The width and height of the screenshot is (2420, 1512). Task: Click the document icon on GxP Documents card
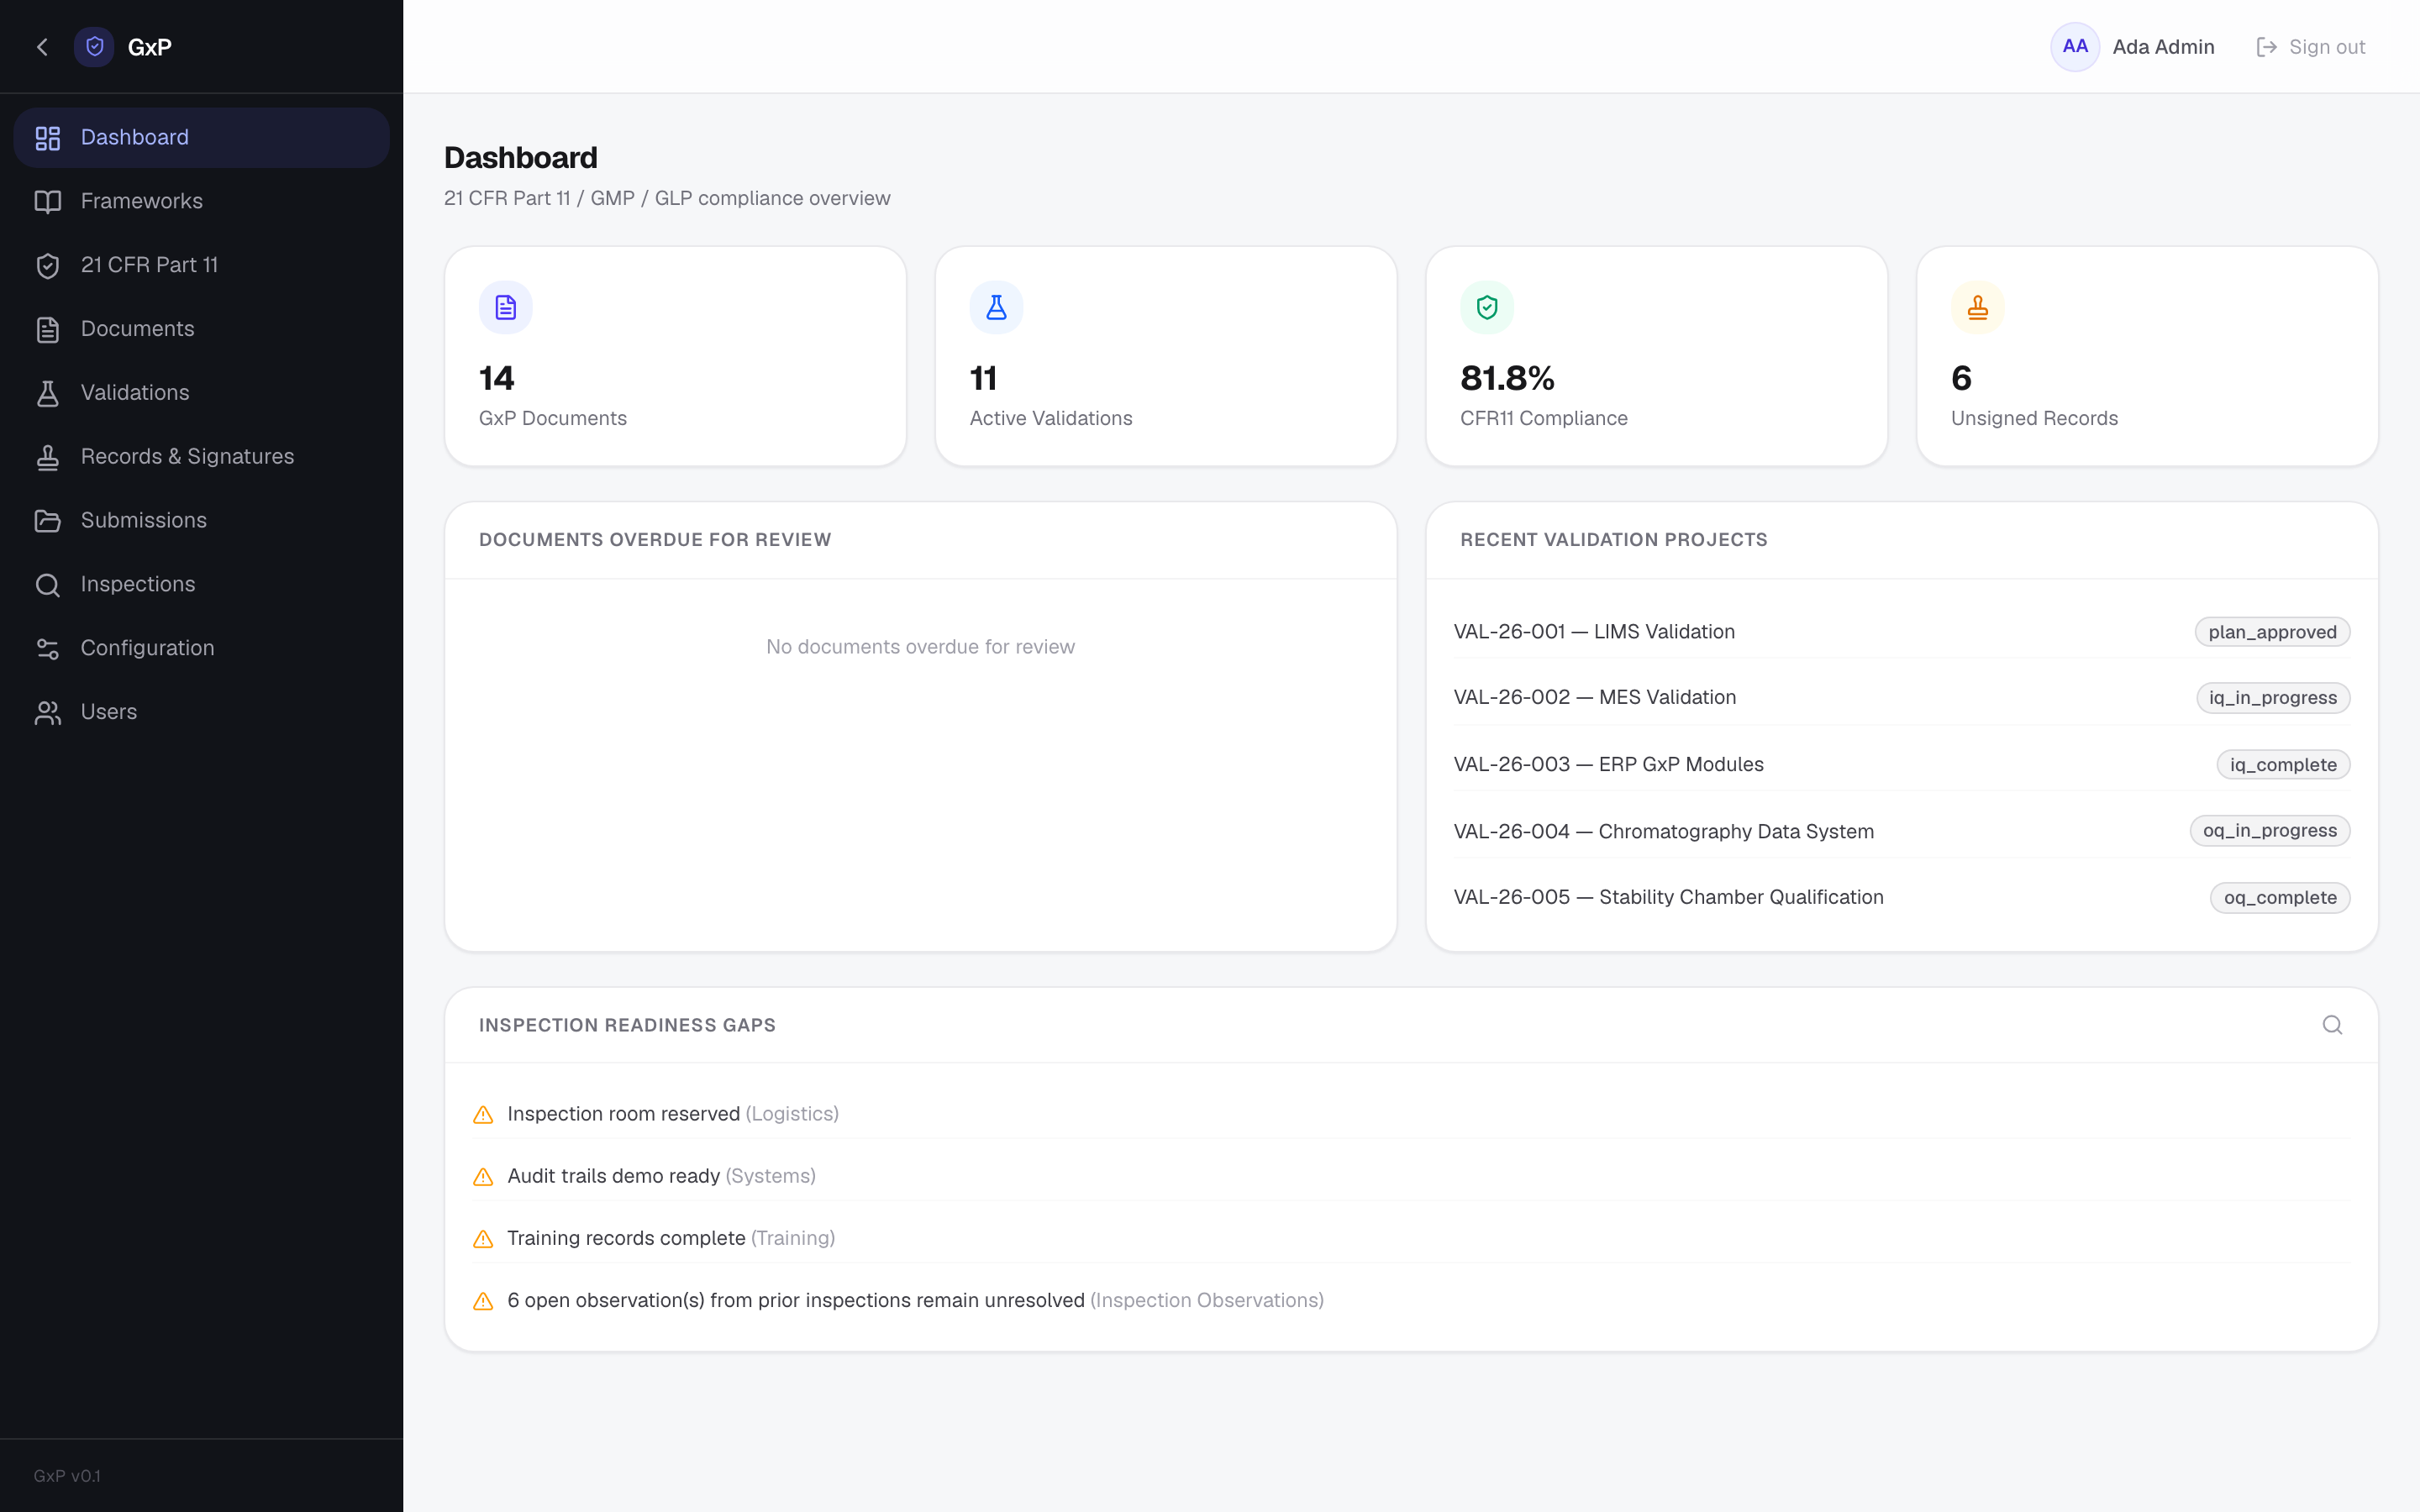pos(506,307)
